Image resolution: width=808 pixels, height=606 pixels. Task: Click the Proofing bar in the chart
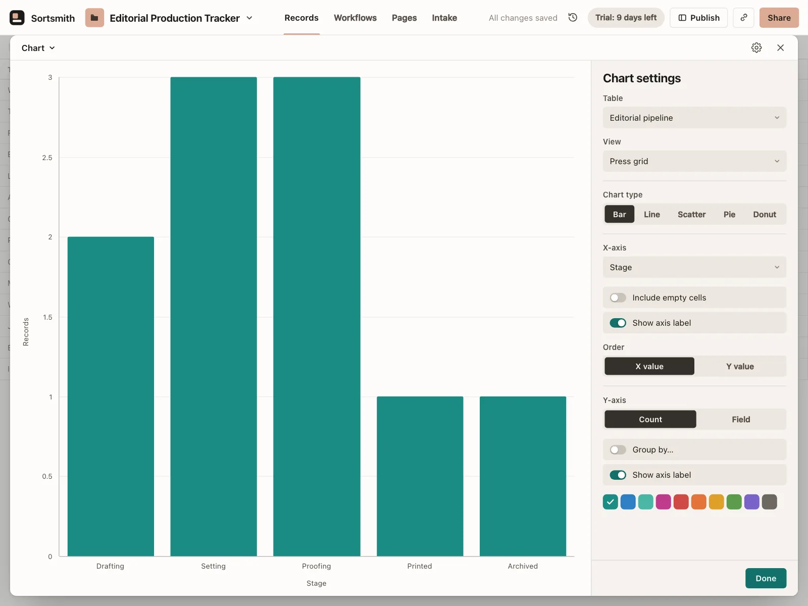click(x=317, y=317)
